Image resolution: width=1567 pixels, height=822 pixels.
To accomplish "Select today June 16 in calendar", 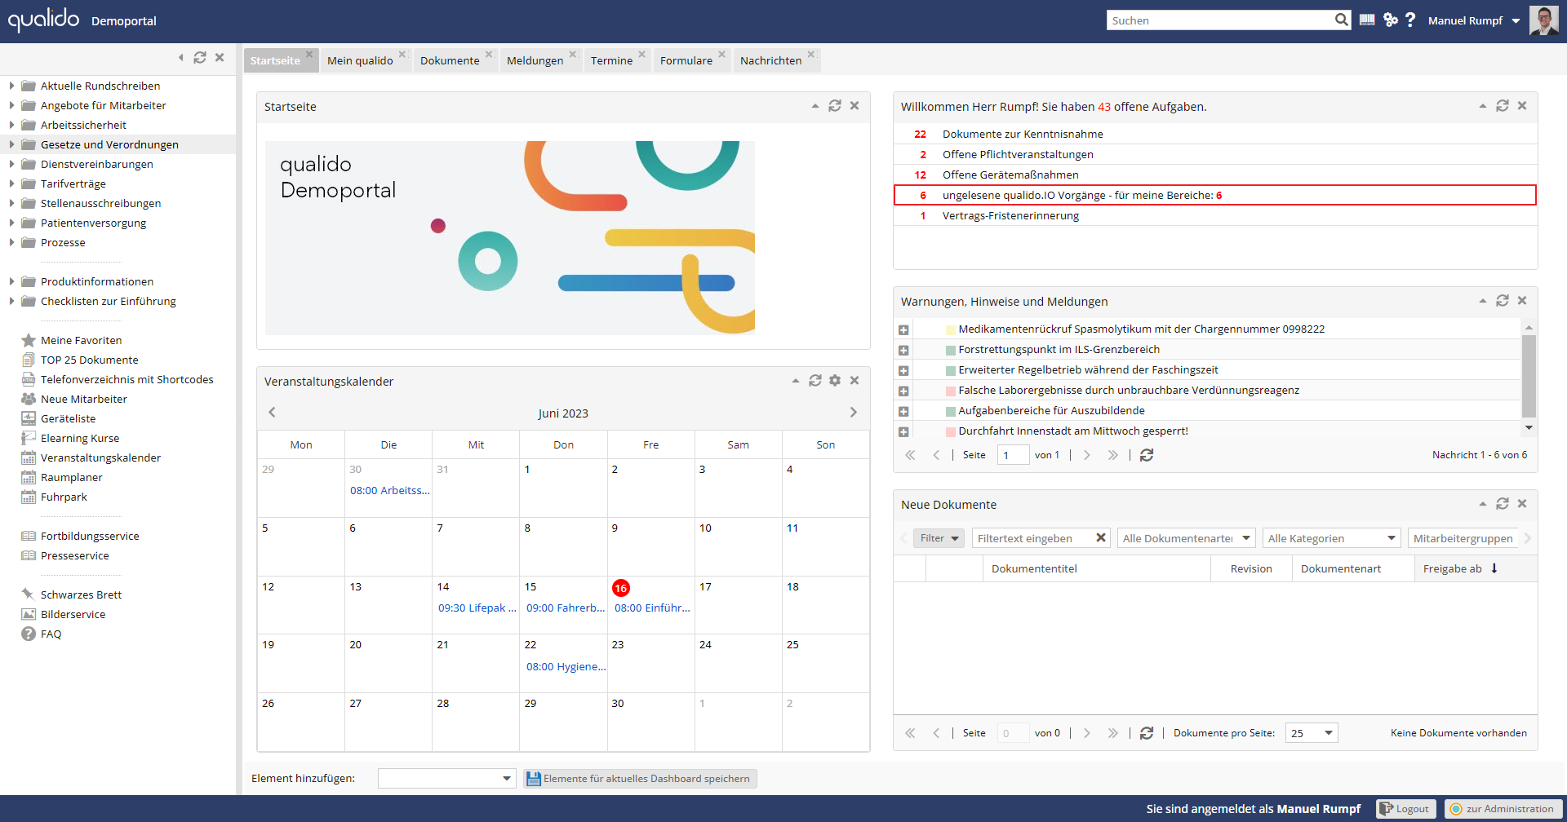I will pos(621,588).
